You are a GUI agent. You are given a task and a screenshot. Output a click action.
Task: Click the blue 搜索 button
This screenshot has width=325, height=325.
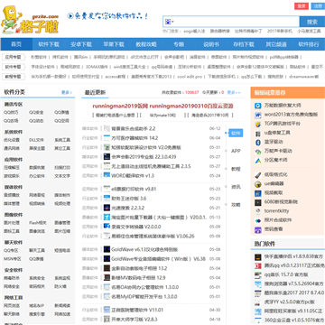click(312, 22)
